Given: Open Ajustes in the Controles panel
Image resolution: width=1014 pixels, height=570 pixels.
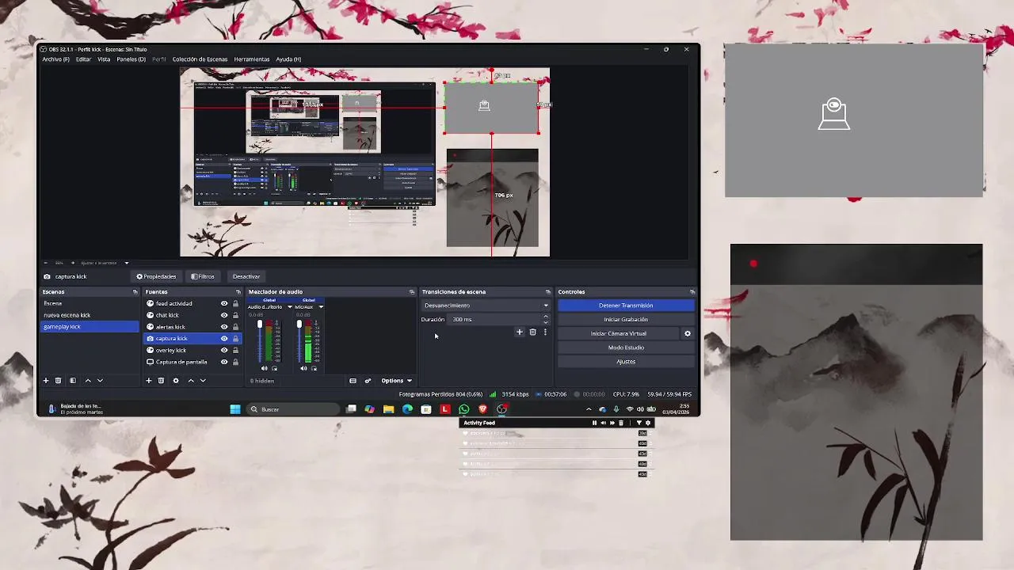Looking at the screenshot, I should (626, 362).
